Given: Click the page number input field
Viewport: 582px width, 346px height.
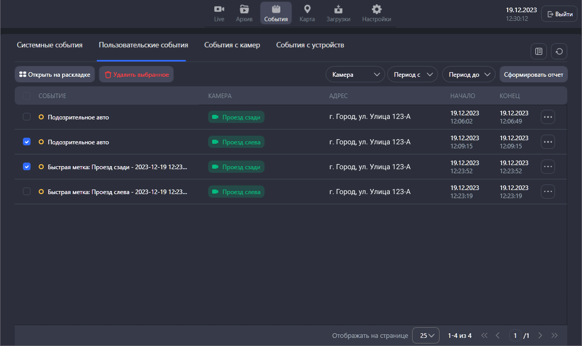Looking at the screenshot, I should [x=516, y=335].
